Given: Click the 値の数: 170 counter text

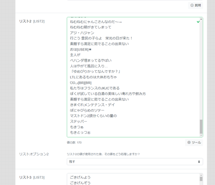Looking at the screenshot, I should 74,142.
